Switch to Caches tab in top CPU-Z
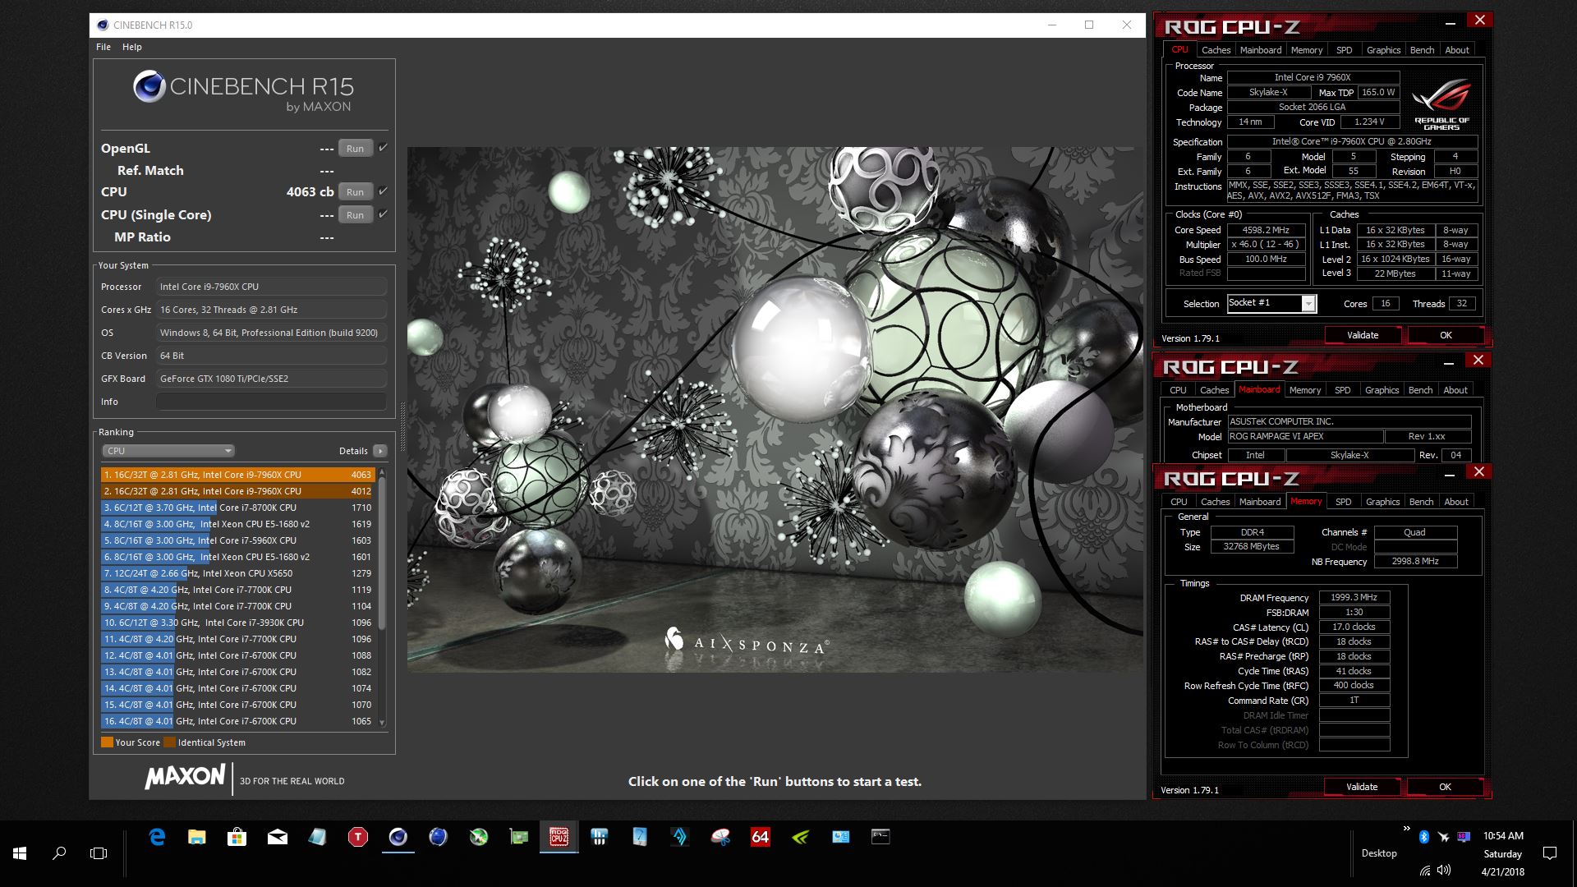The width and height of the screenshot is (1577, 887). point(1216,50)
